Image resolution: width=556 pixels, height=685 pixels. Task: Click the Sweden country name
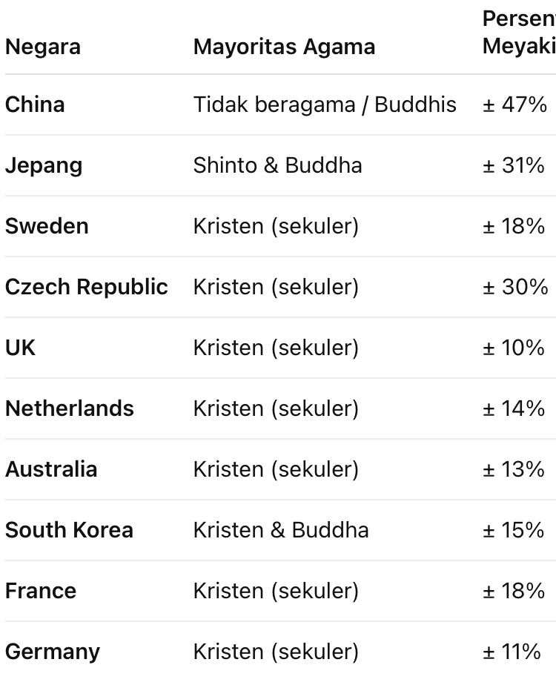47,226
